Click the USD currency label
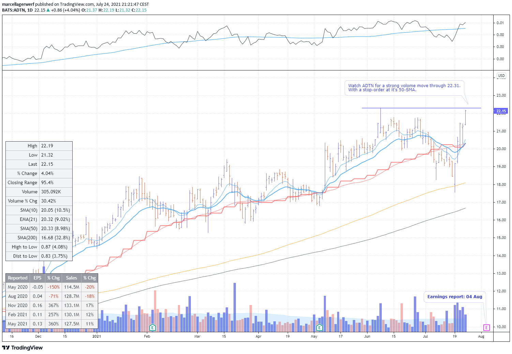The image size is (512, 354). 501,76
